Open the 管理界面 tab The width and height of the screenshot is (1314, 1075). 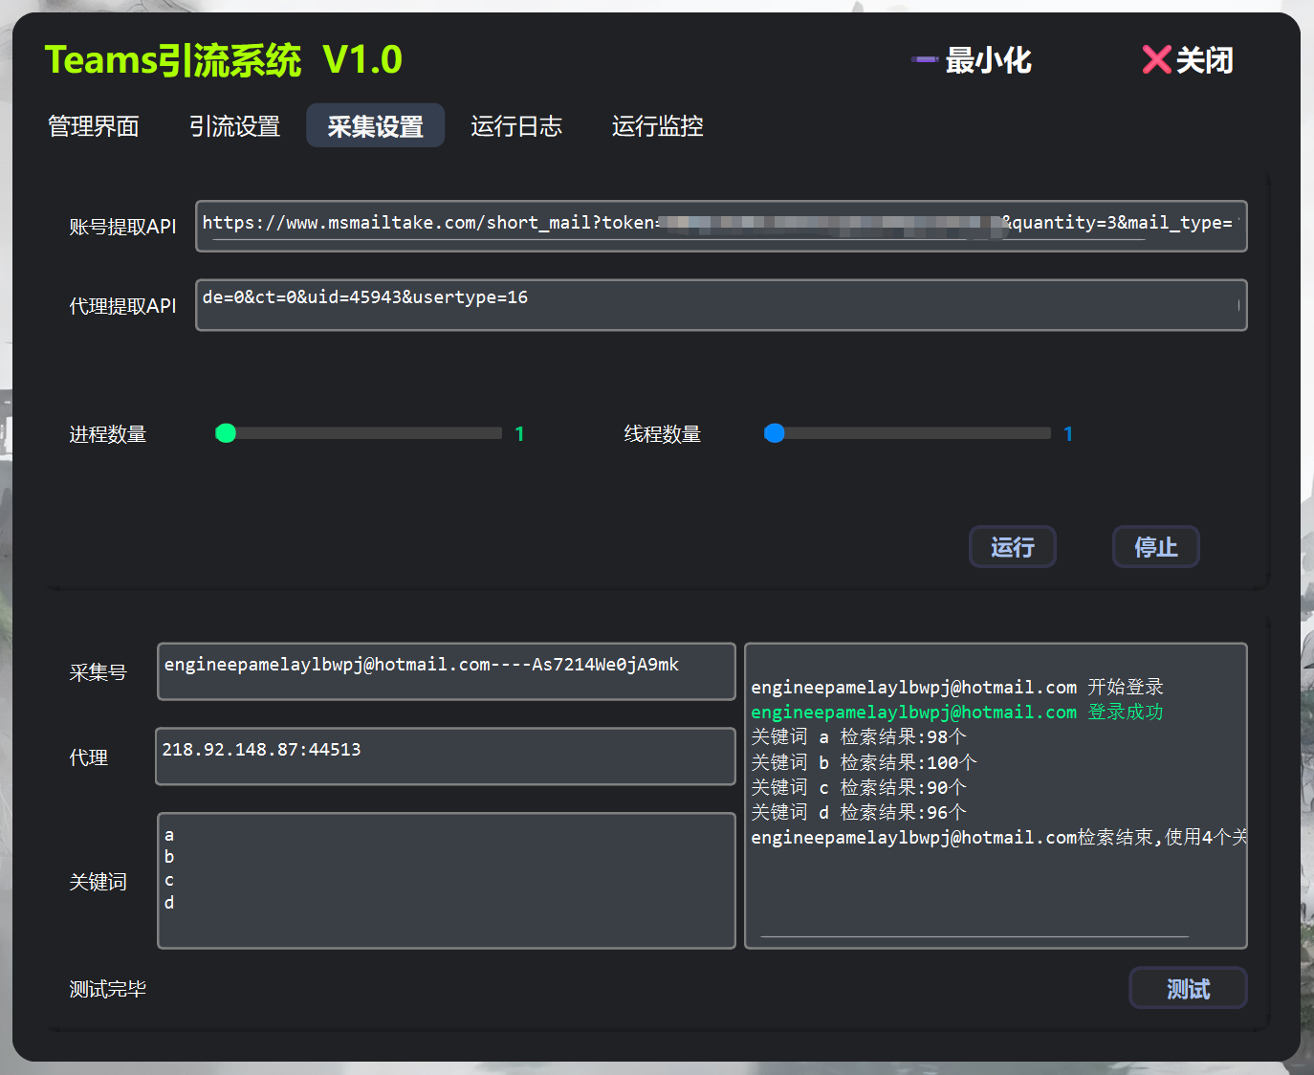pos(94,126)
